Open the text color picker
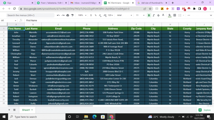 pyautogui.click(x=163, y=15)
